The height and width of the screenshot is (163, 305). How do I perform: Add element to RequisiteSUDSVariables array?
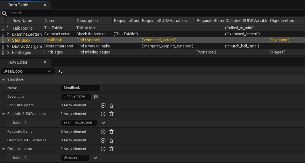click(103, 114)
